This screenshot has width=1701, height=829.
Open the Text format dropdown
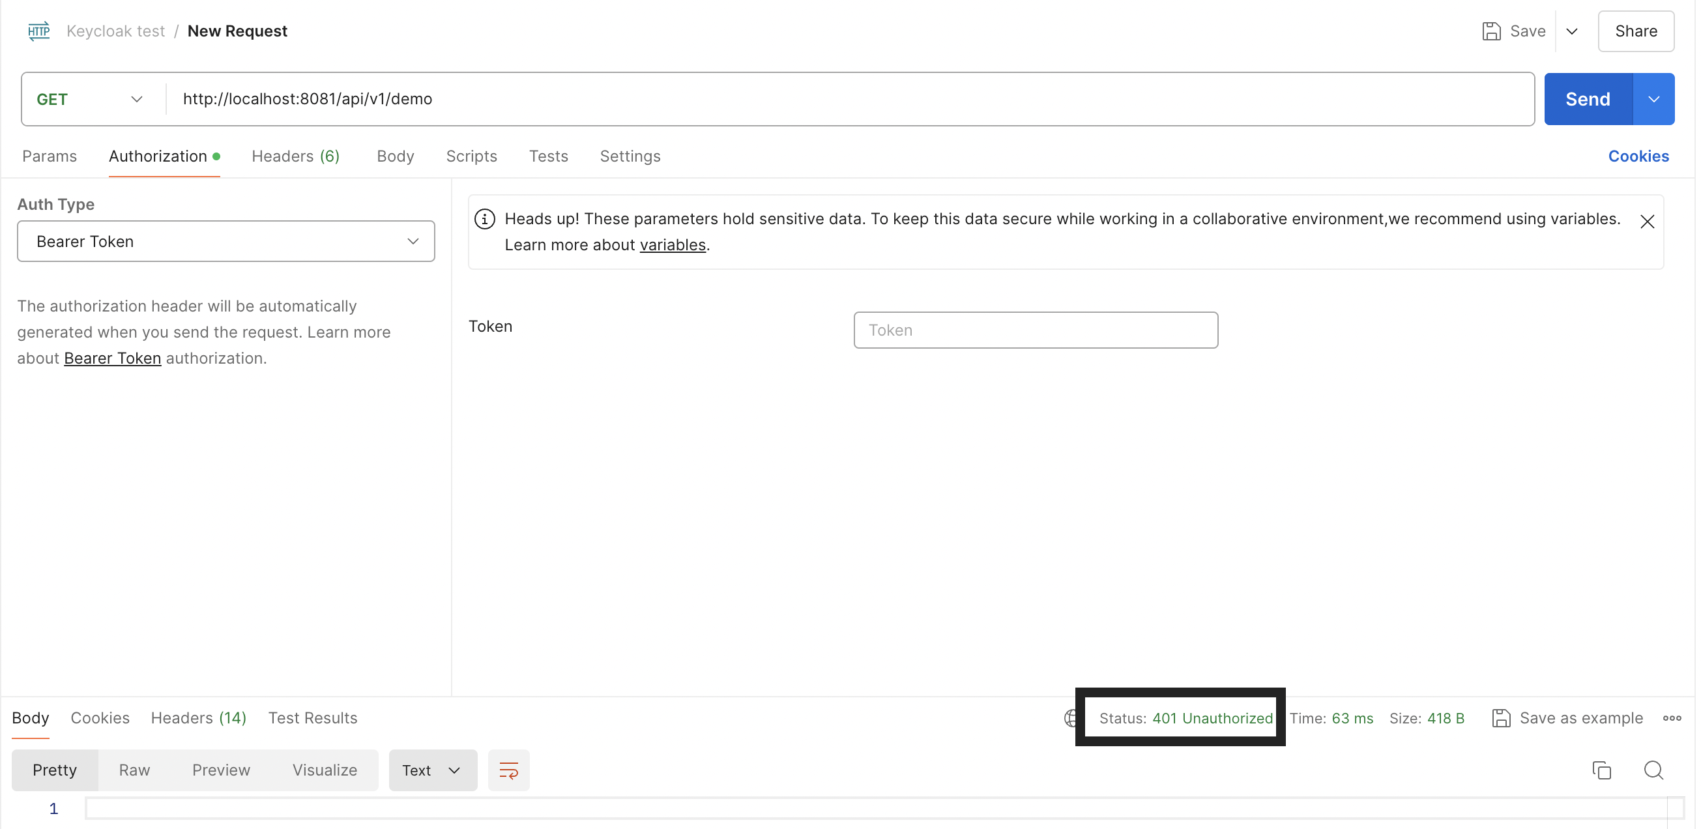(x=433, y=770)
